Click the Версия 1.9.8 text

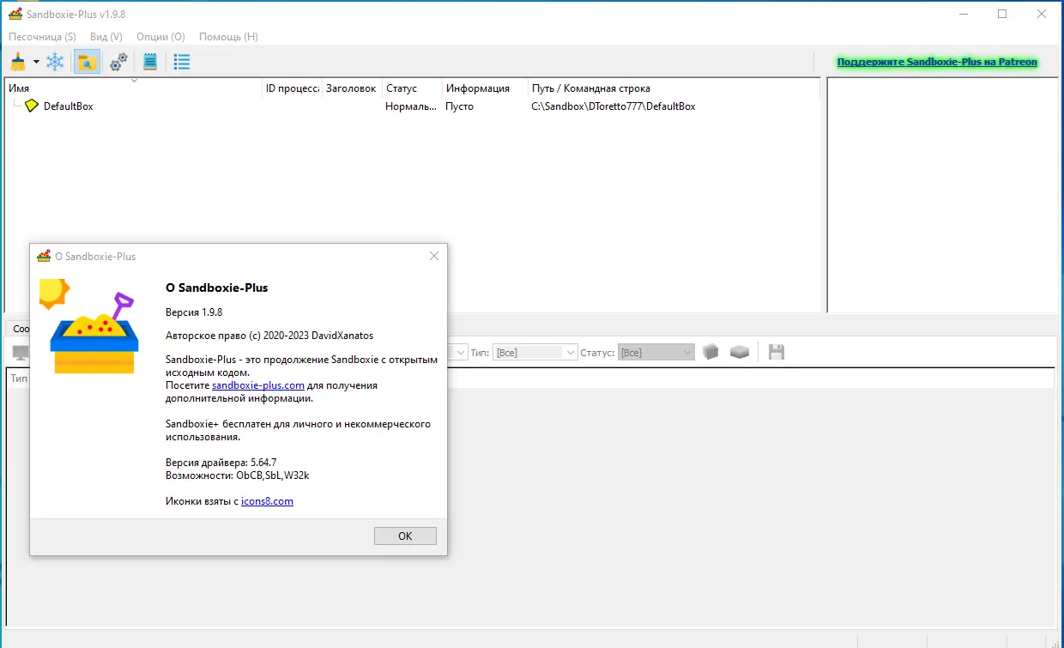(x=194, y=312)
